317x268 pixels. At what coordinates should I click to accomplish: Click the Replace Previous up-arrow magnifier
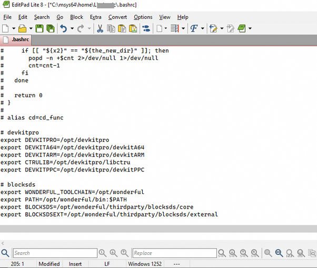tap(244, 253)
